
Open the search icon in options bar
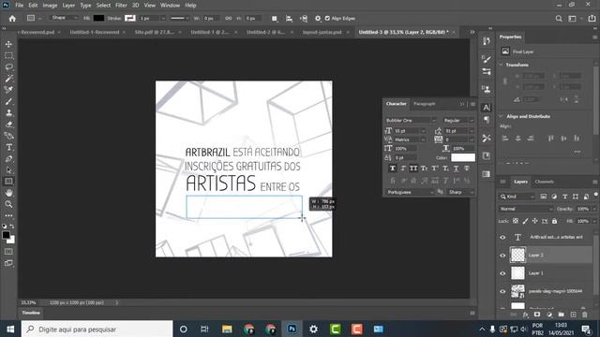(x=559, y=19)
